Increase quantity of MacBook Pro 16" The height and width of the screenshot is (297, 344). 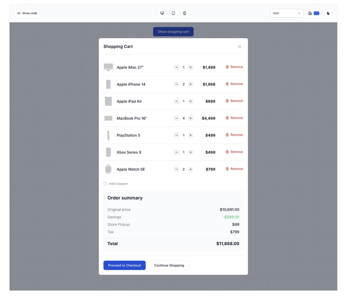(190, 118)
